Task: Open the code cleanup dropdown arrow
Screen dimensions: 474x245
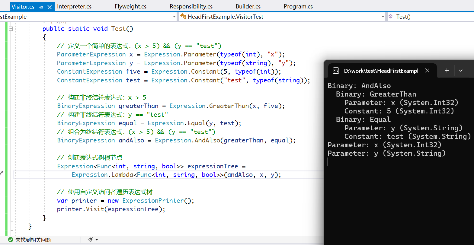Action: [97, 240]
